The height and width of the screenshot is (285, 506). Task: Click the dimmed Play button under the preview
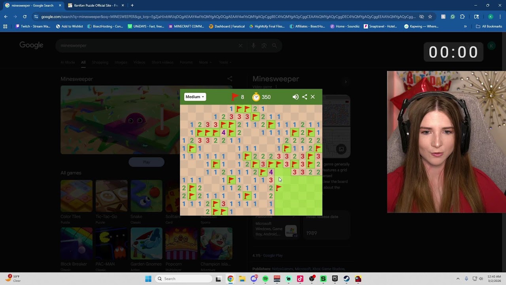[x=146, y=162]
